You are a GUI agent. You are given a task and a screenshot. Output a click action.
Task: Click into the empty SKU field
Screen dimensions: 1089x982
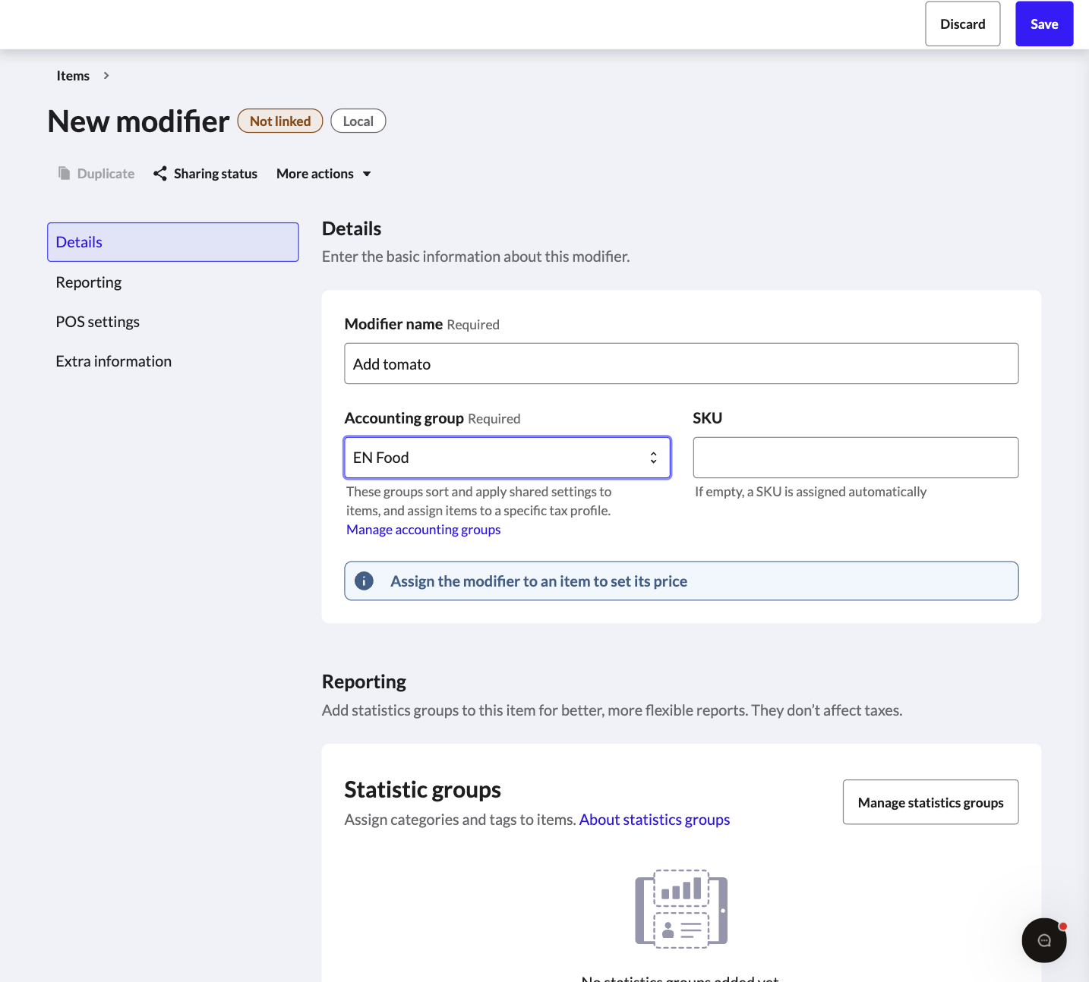coord(856,458)
